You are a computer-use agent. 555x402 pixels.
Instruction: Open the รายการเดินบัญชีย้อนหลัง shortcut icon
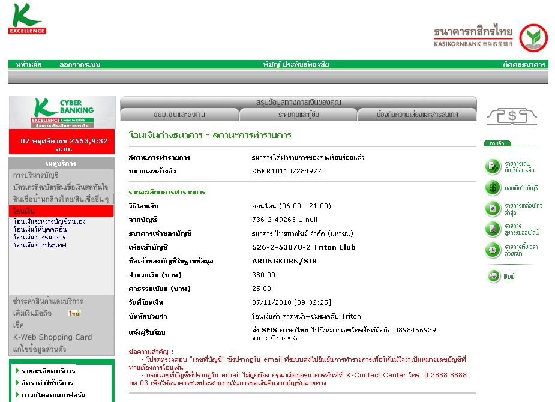tap(493, 166)
